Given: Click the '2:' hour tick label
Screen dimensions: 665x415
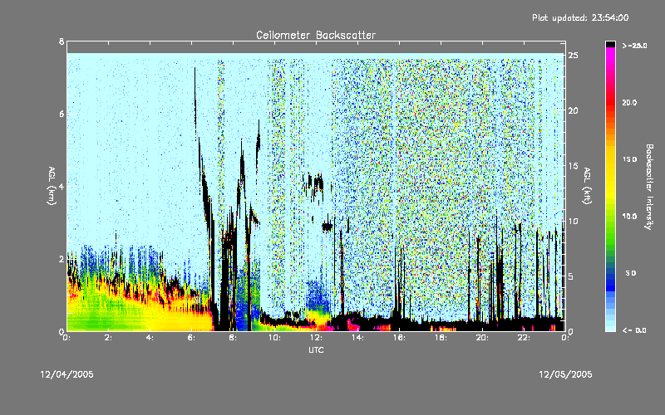Looking at the screenshot, I should (x=109, y=338).
